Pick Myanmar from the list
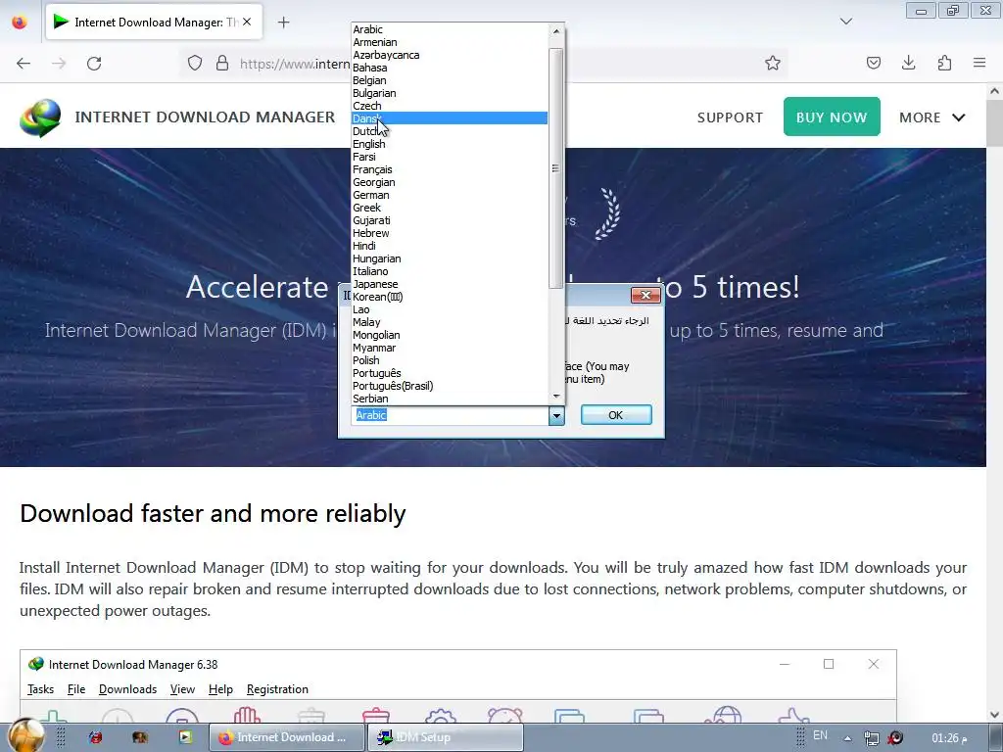This screenshot has height=752, width=1003. pos(450,348)
